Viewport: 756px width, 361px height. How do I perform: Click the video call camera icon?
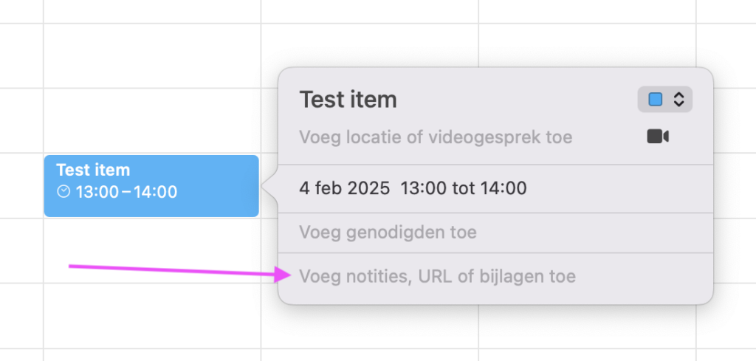657,137
